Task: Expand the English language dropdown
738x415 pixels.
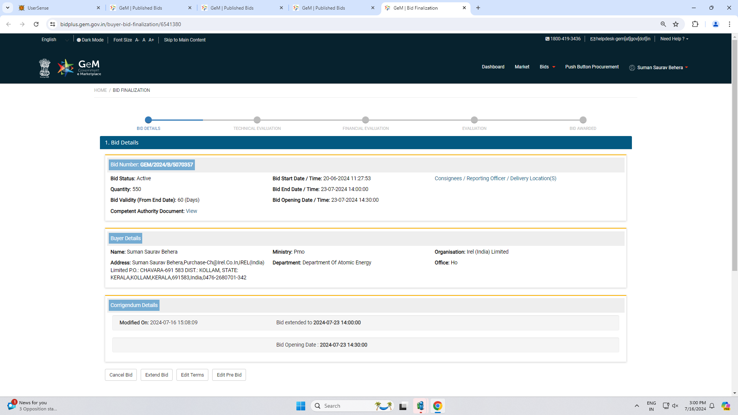Action: (55, 40)
